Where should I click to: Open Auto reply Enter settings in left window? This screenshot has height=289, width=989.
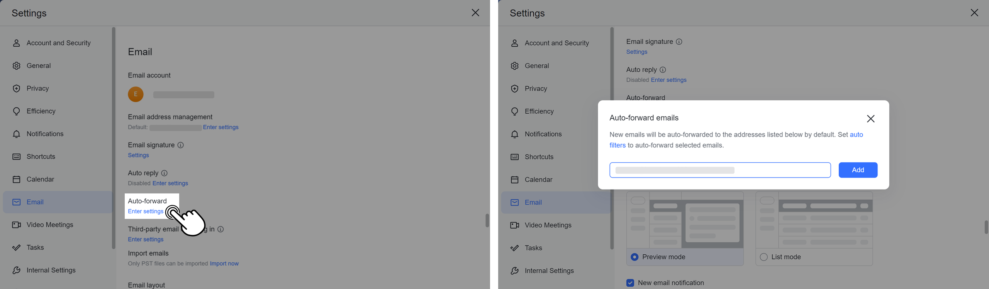tap(170, 183)
